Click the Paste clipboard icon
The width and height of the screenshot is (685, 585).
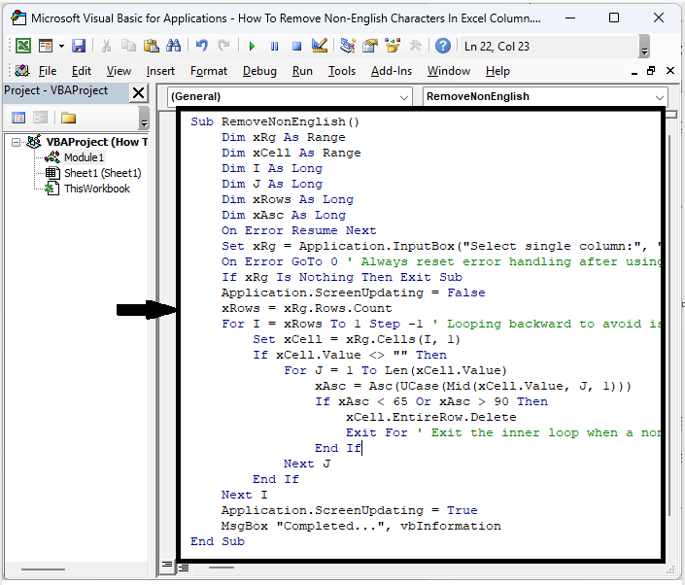click(152, 46)
